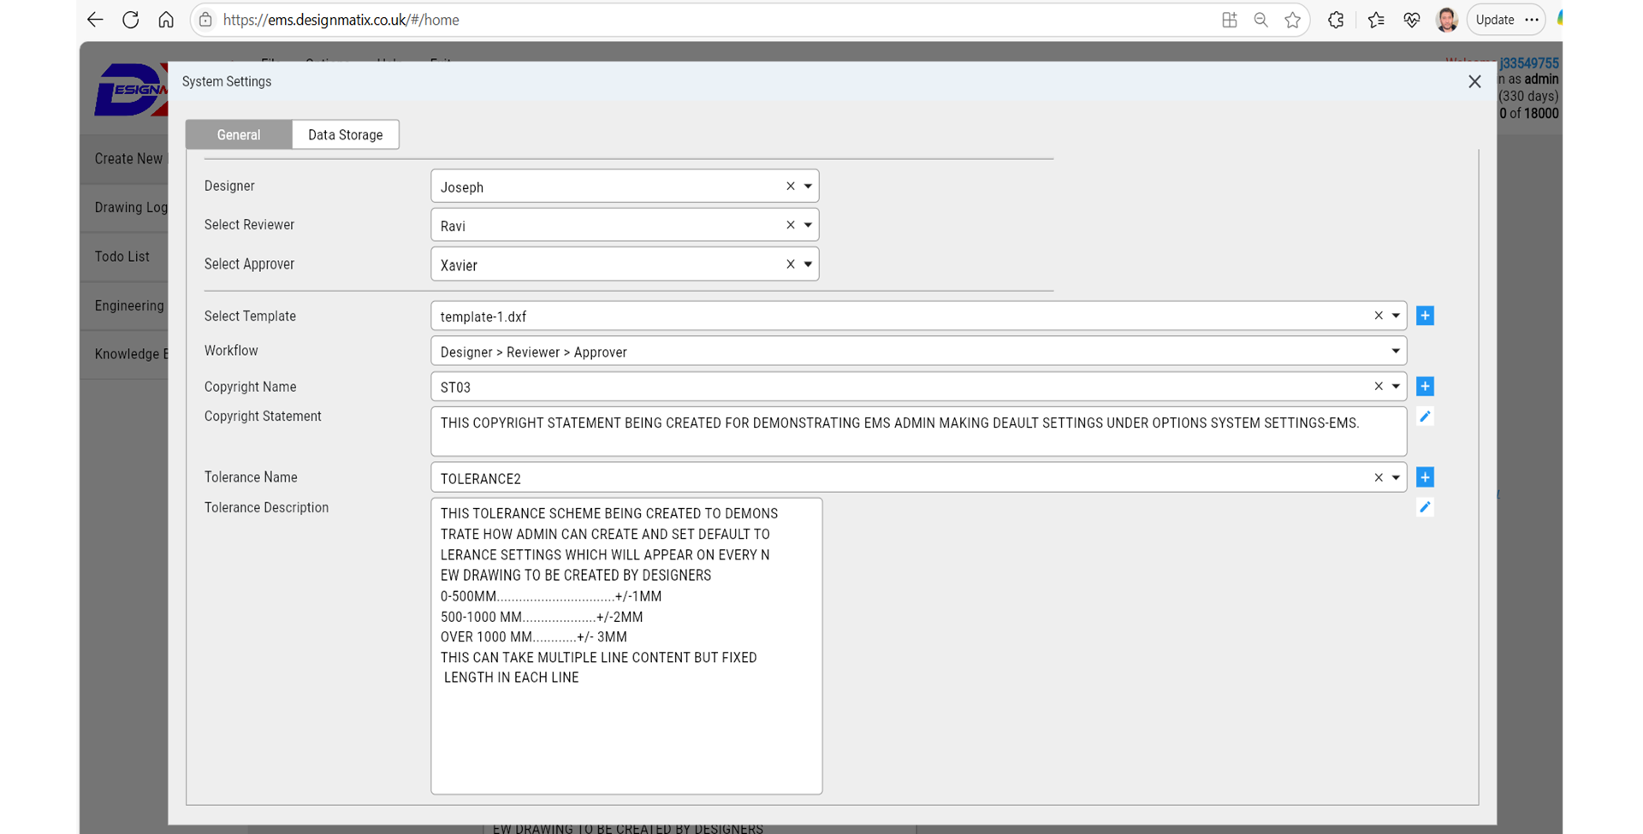Refresh the browser page
1643x834 pixels.
pyautogui.click(x=130, y=20)
